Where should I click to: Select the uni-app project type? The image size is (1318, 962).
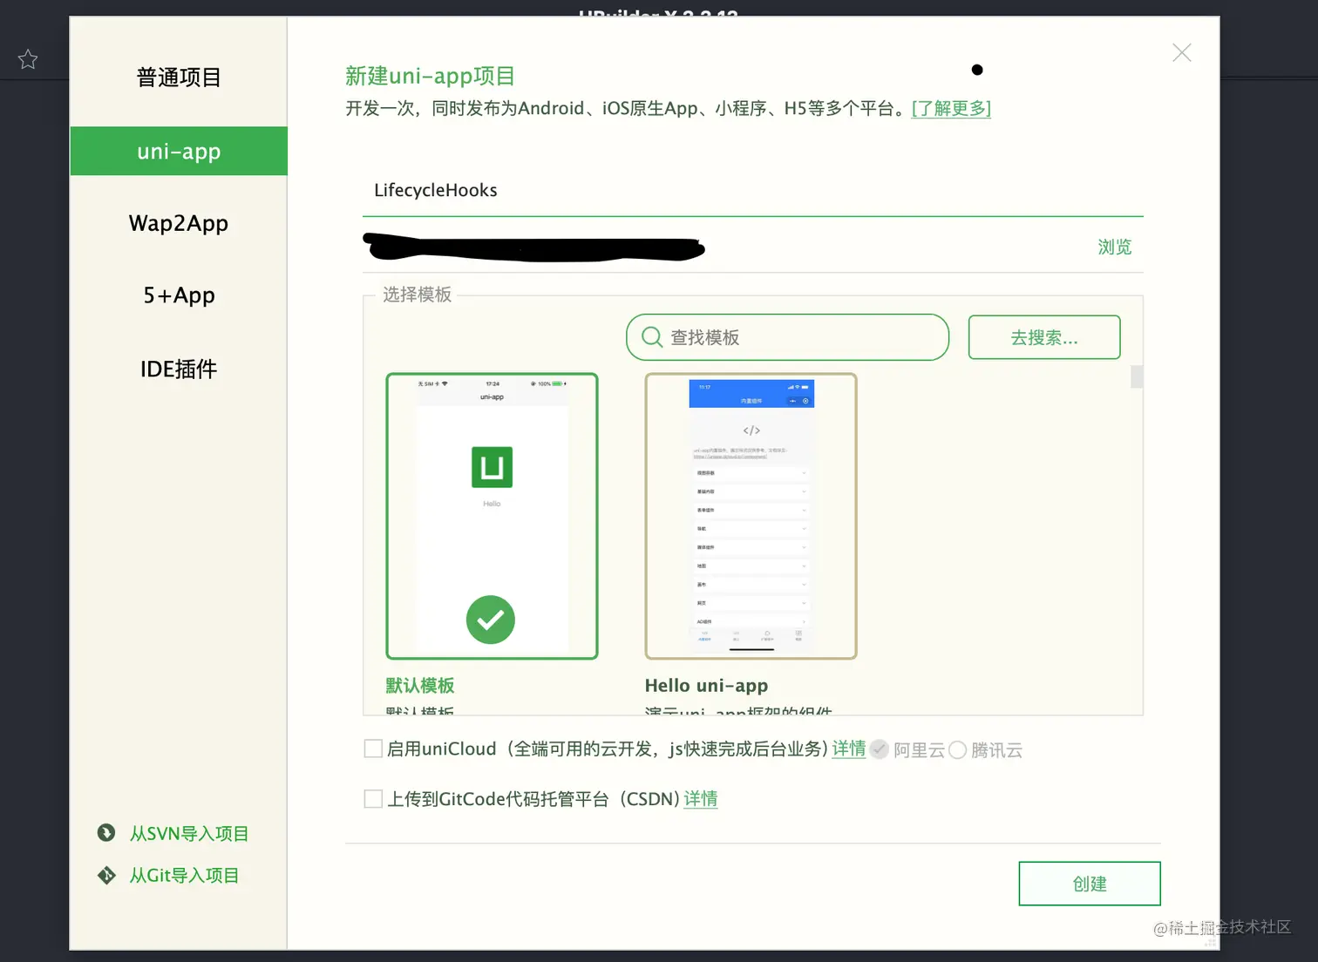pyautogui.click(x=179, y=151)
